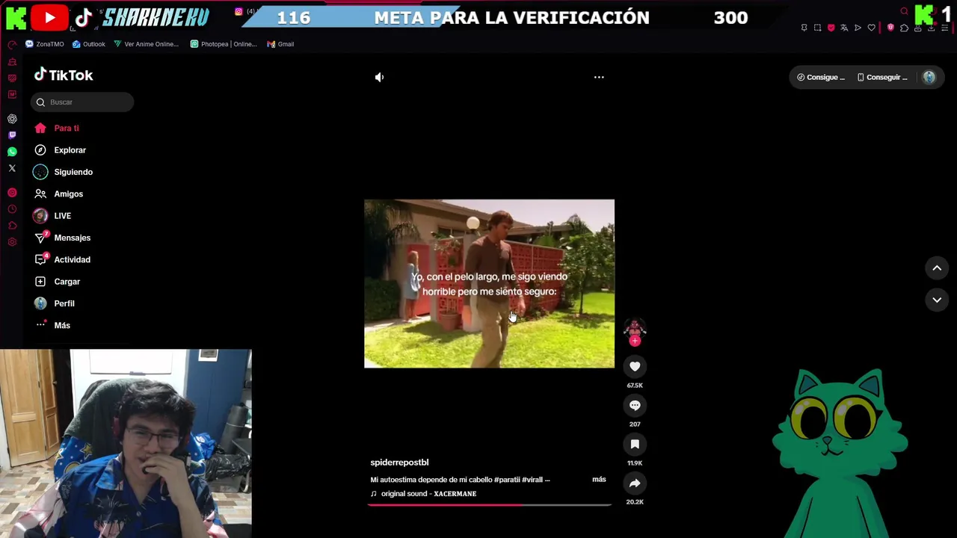Open easy setup sliders icon in toolbar
957x538 pixels.
point(944,28)
